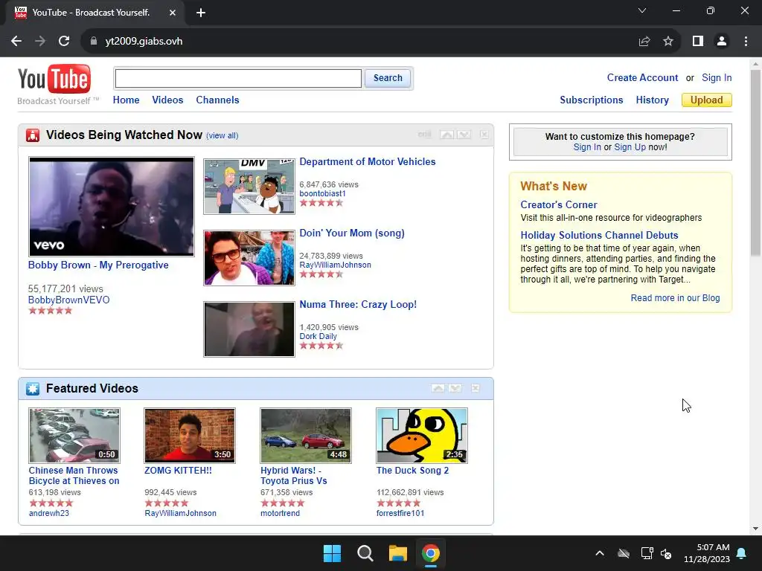Open The Duck Song 2 thumbnail
The width and height of the screenshot is (762, 571).
(x=422, y=436)
